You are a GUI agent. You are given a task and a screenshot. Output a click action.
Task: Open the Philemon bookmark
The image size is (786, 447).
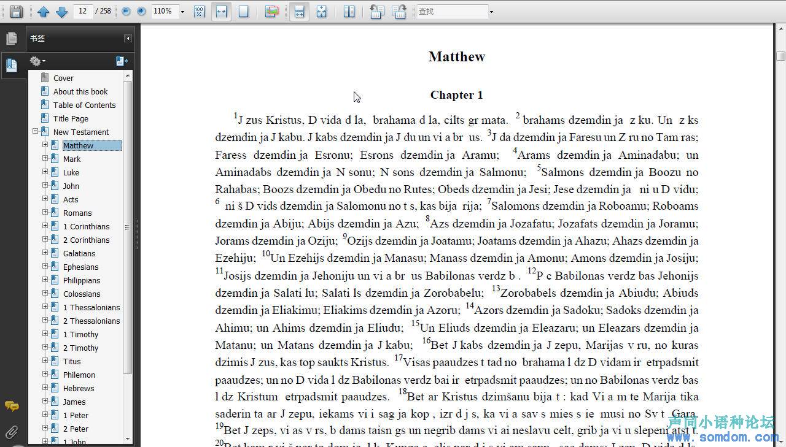click(x=79, y=375)
